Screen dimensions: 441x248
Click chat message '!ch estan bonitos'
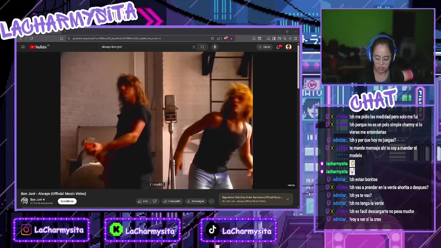pos(363,179)
